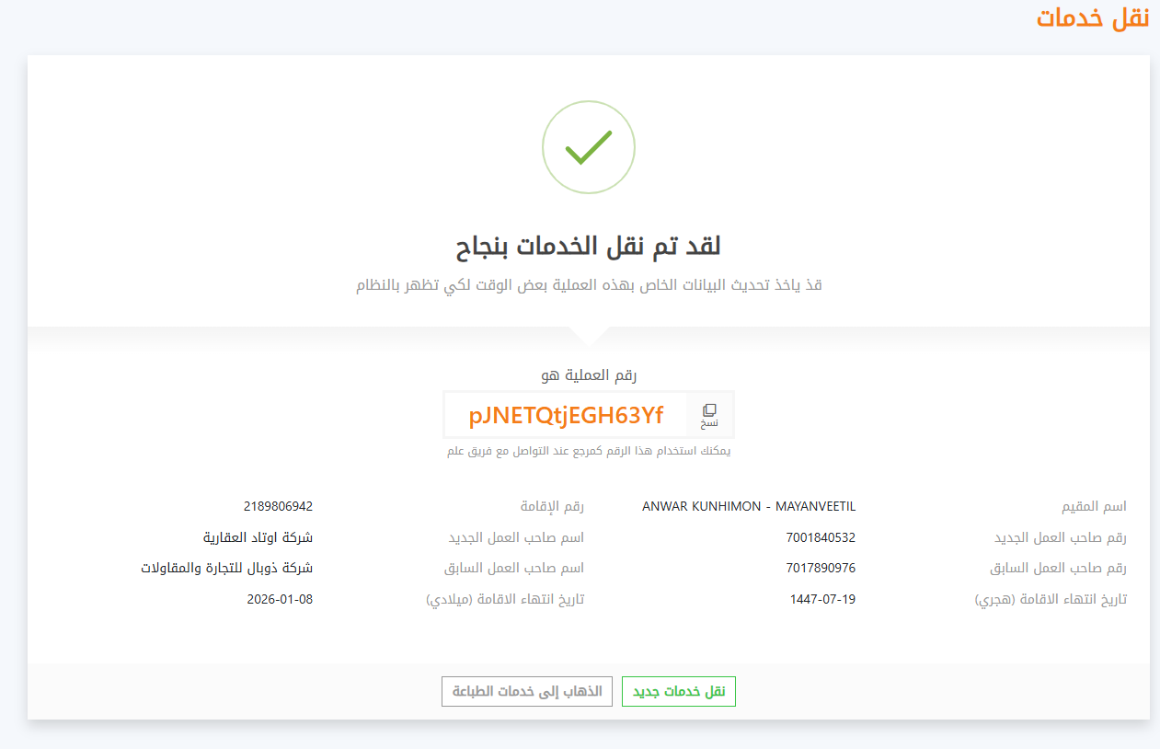Click the data update notice subtitle text
1160x749 pixels.
(x=589, y=284)
